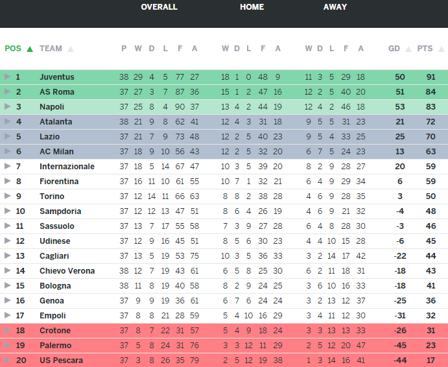Expand the Crotone row arrow
The height and width of the screenshot is (367, 448).
point(8,330)
